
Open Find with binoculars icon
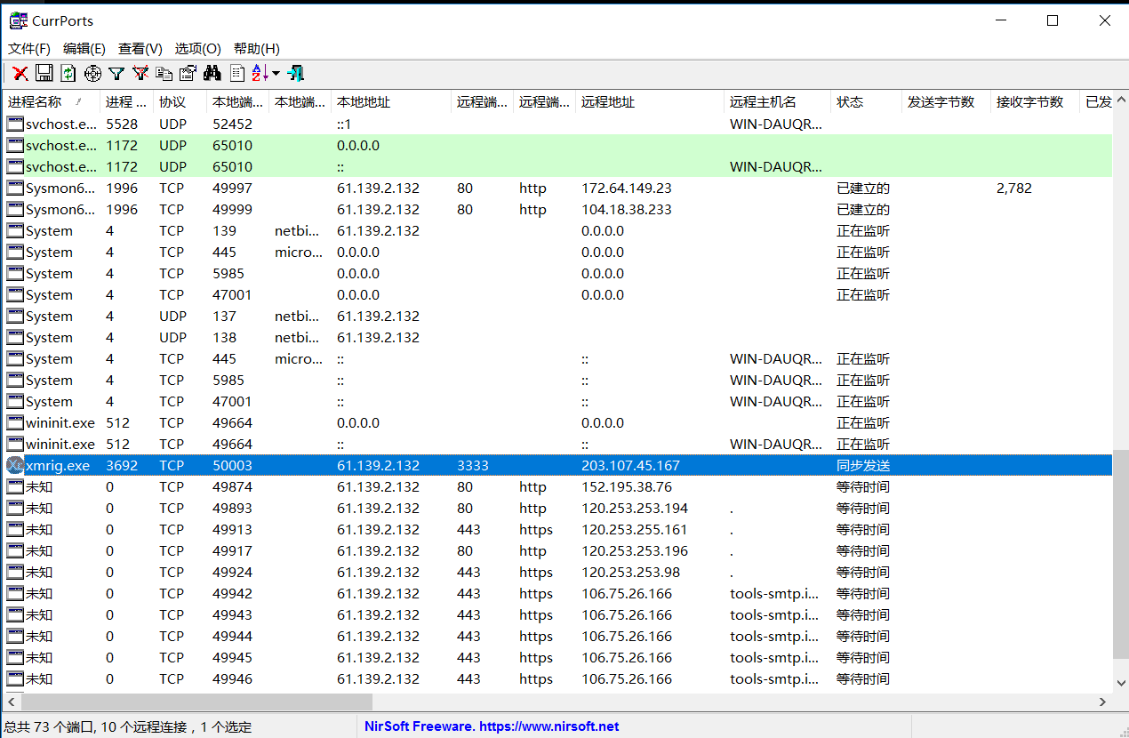pos(212,74)
